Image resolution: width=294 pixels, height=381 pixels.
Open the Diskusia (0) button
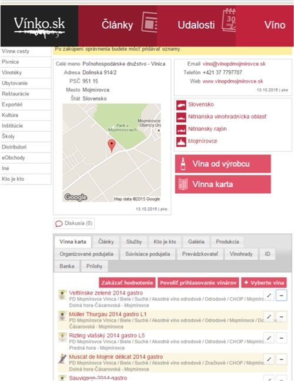pyautogui.click(x=74, y=223)
